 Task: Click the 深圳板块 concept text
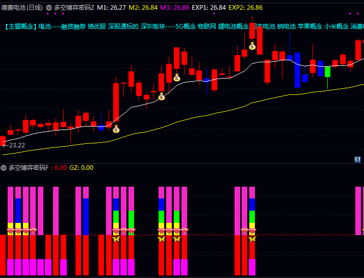152,27
